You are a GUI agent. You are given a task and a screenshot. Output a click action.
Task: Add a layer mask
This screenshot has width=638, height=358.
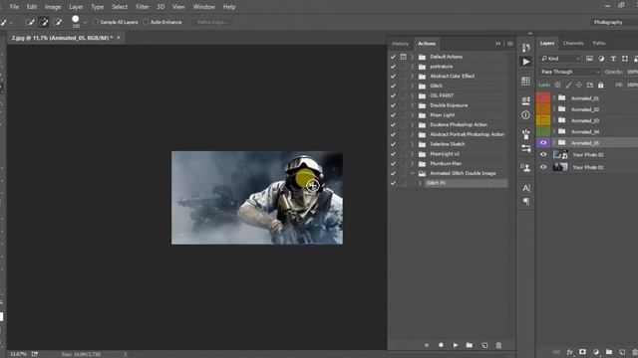click(582, 352)
